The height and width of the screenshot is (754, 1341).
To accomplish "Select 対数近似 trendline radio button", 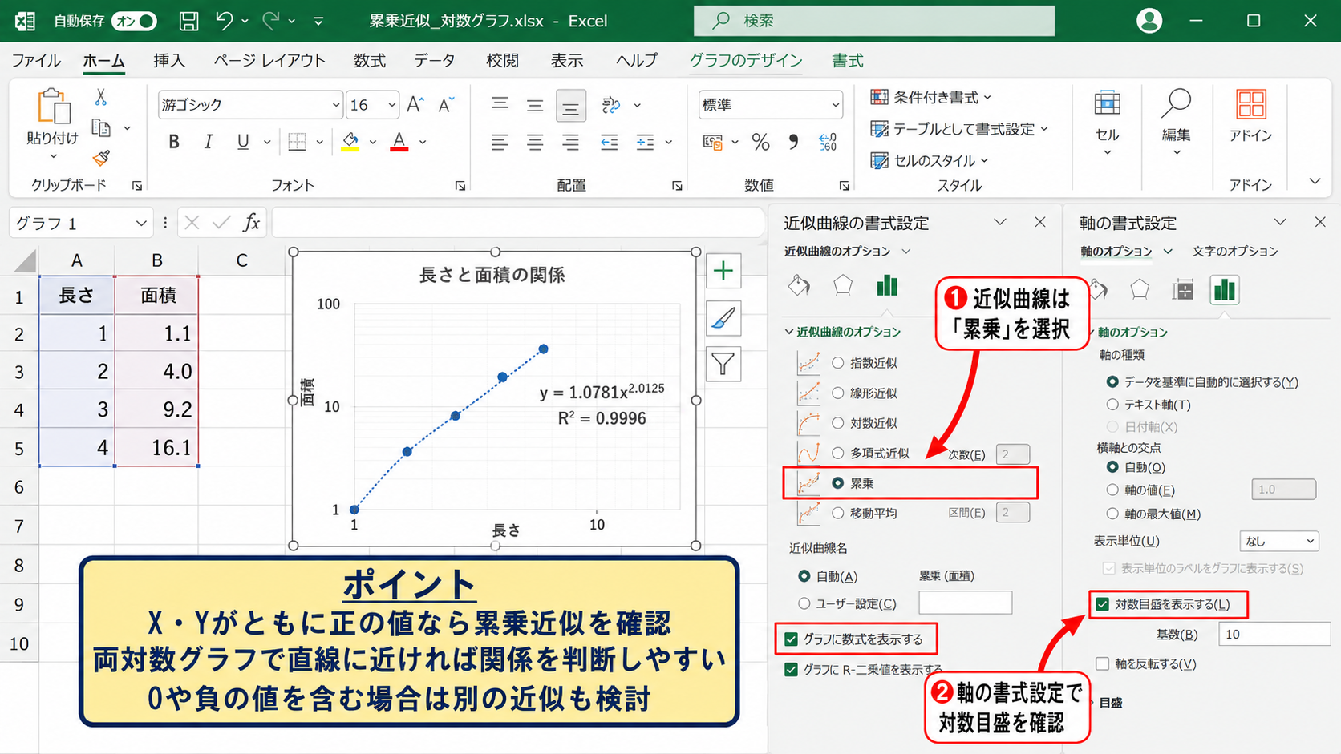I will [x=838, y=423].
